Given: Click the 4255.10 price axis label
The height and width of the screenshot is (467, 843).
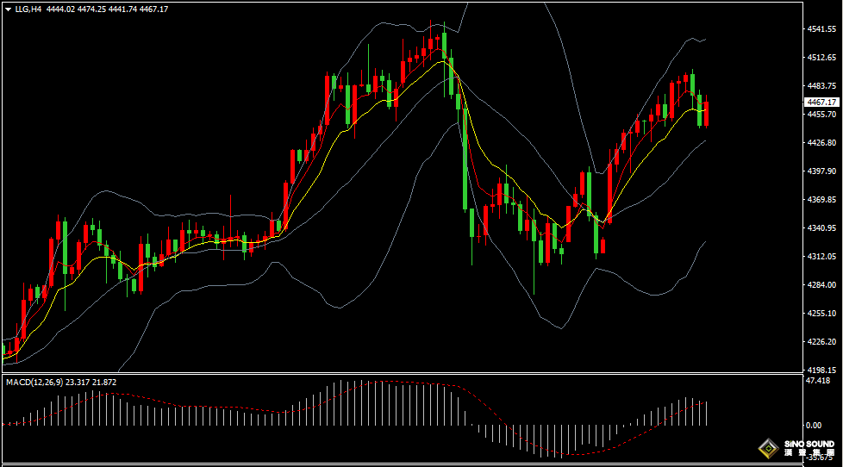Looking at the screenshot, I should coord(821,314).
